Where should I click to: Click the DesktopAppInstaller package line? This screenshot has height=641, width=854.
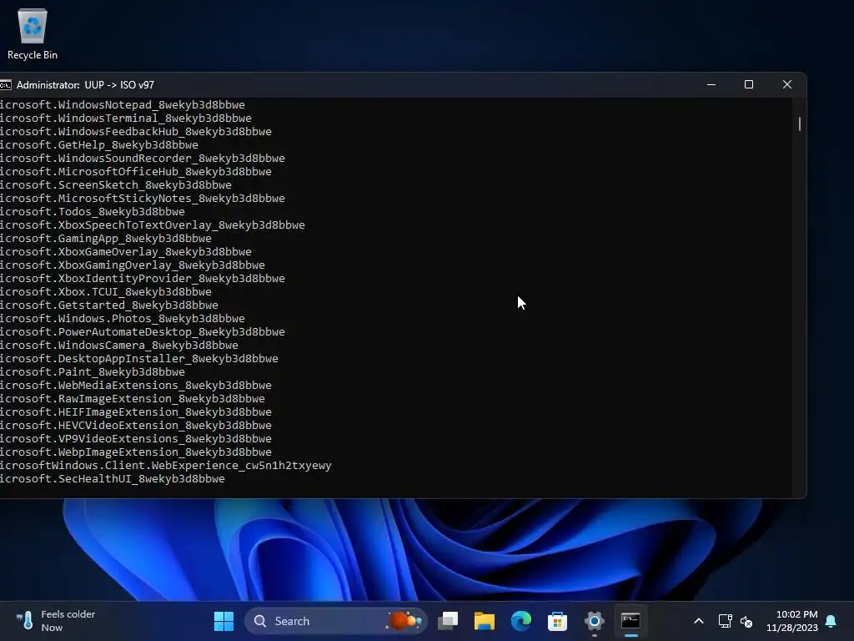point(139,359)
